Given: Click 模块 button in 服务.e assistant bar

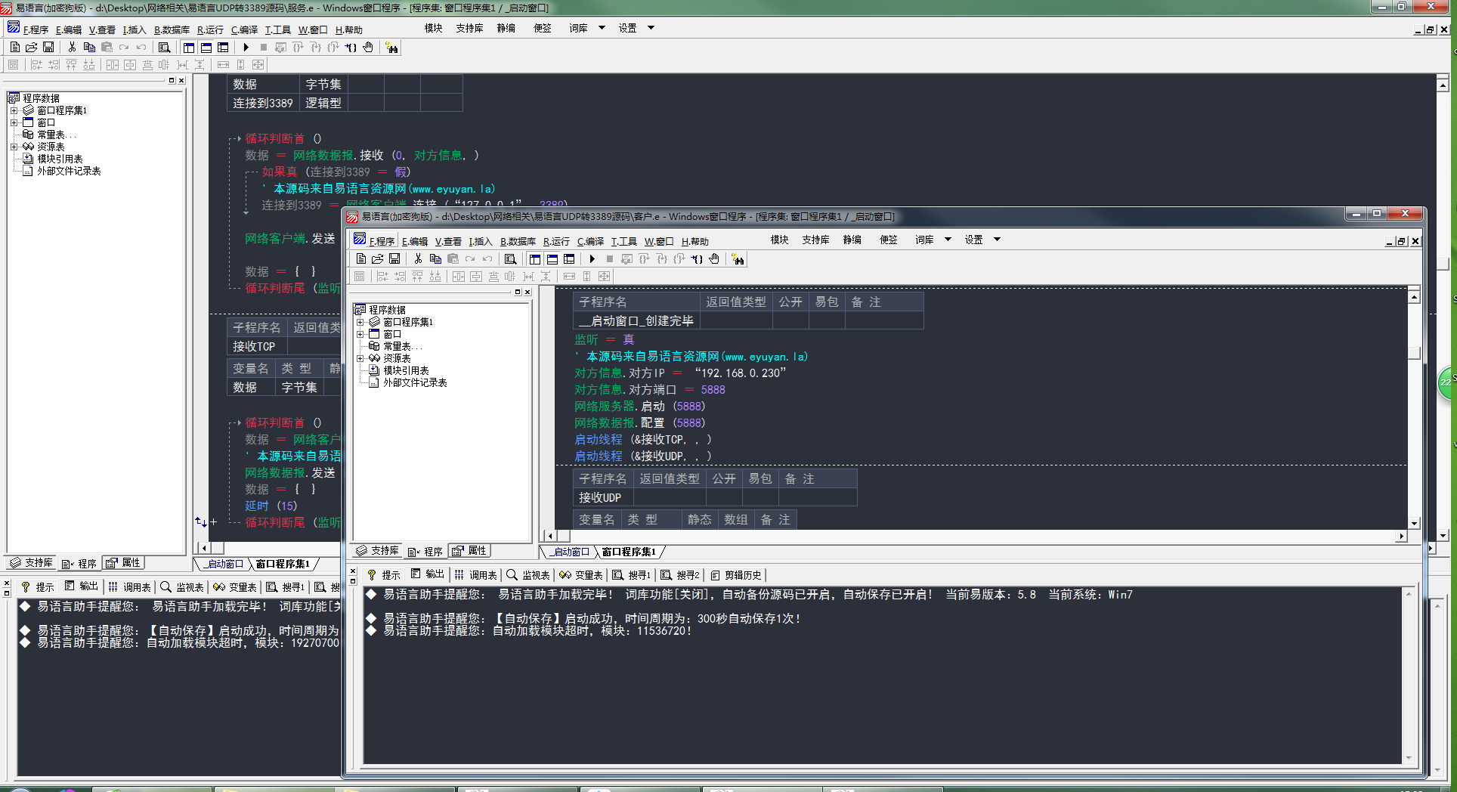Looking at the screenshot, I should click(x=433, y=28).
